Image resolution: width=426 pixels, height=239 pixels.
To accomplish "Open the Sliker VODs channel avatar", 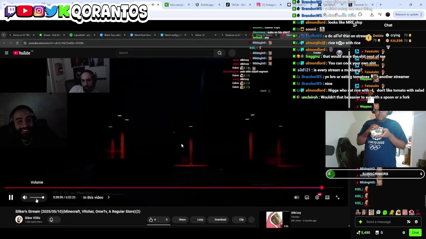I will (x=19, y=219).
